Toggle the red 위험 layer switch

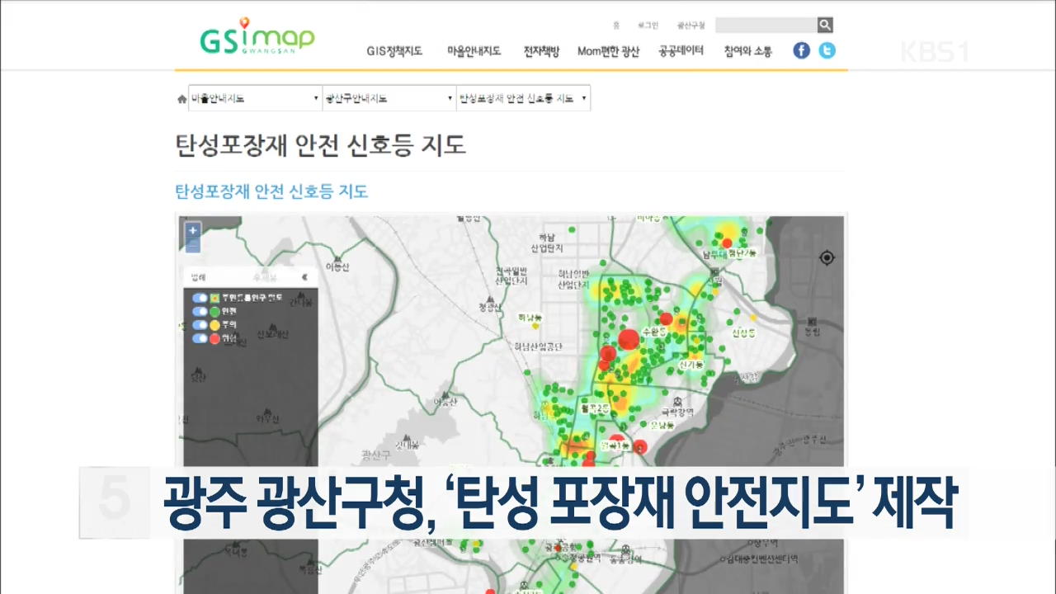coord(200,337)
